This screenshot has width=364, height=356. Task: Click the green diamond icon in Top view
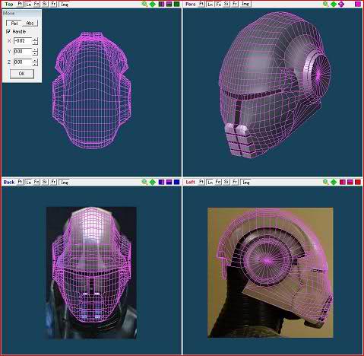pos(153,5)
